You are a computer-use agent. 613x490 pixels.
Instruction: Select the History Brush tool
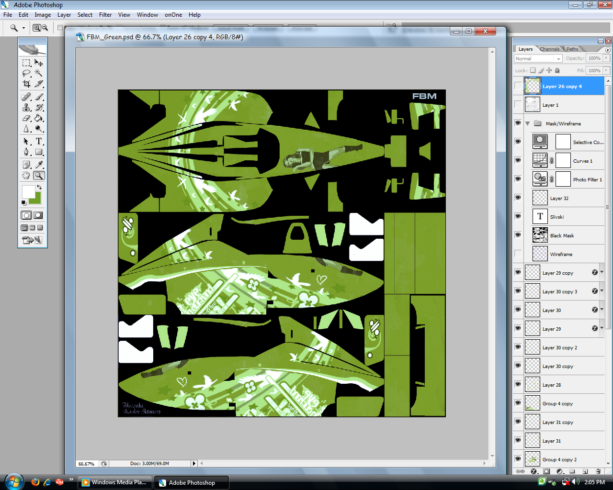coord(39,107)
